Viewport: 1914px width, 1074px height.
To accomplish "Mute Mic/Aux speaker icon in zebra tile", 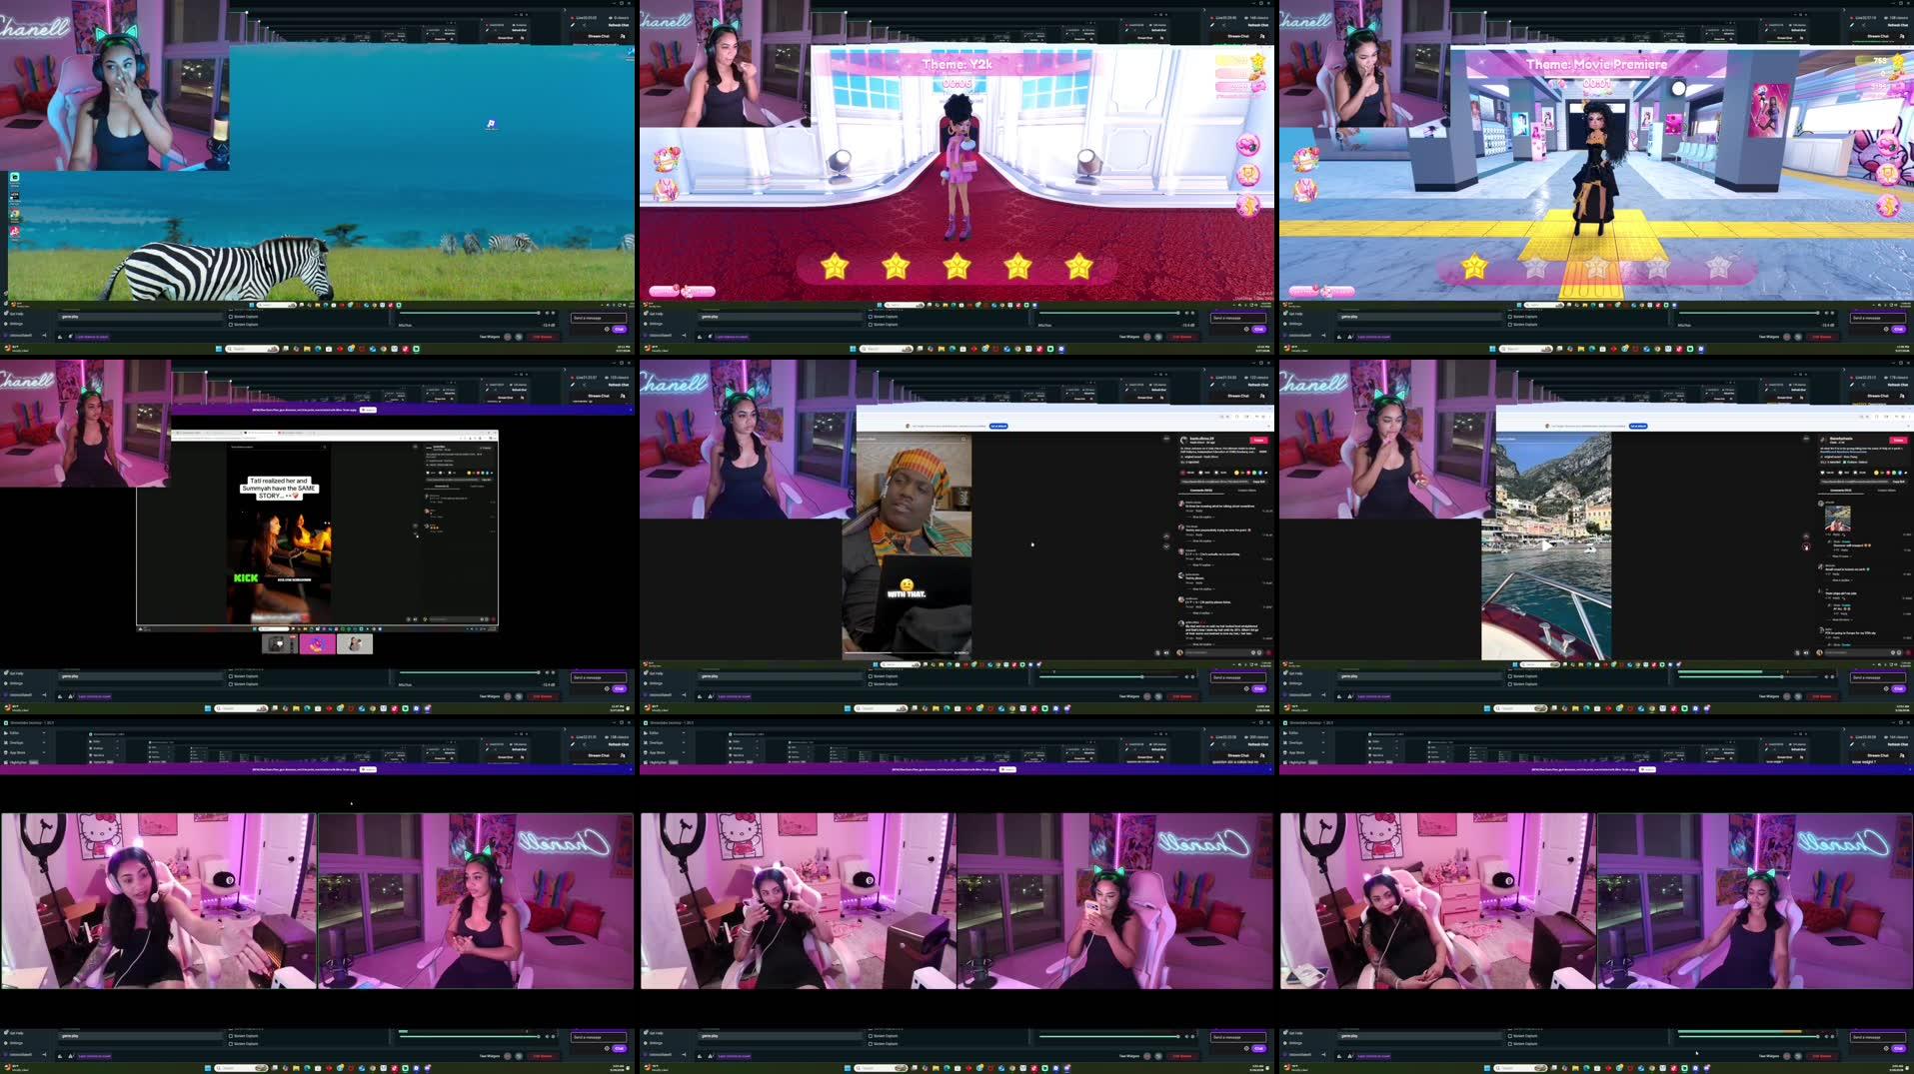I will 547,313.
